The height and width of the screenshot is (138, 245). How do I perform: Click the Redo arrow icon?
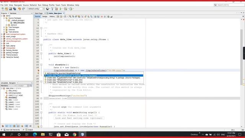[x=23, y=9]
